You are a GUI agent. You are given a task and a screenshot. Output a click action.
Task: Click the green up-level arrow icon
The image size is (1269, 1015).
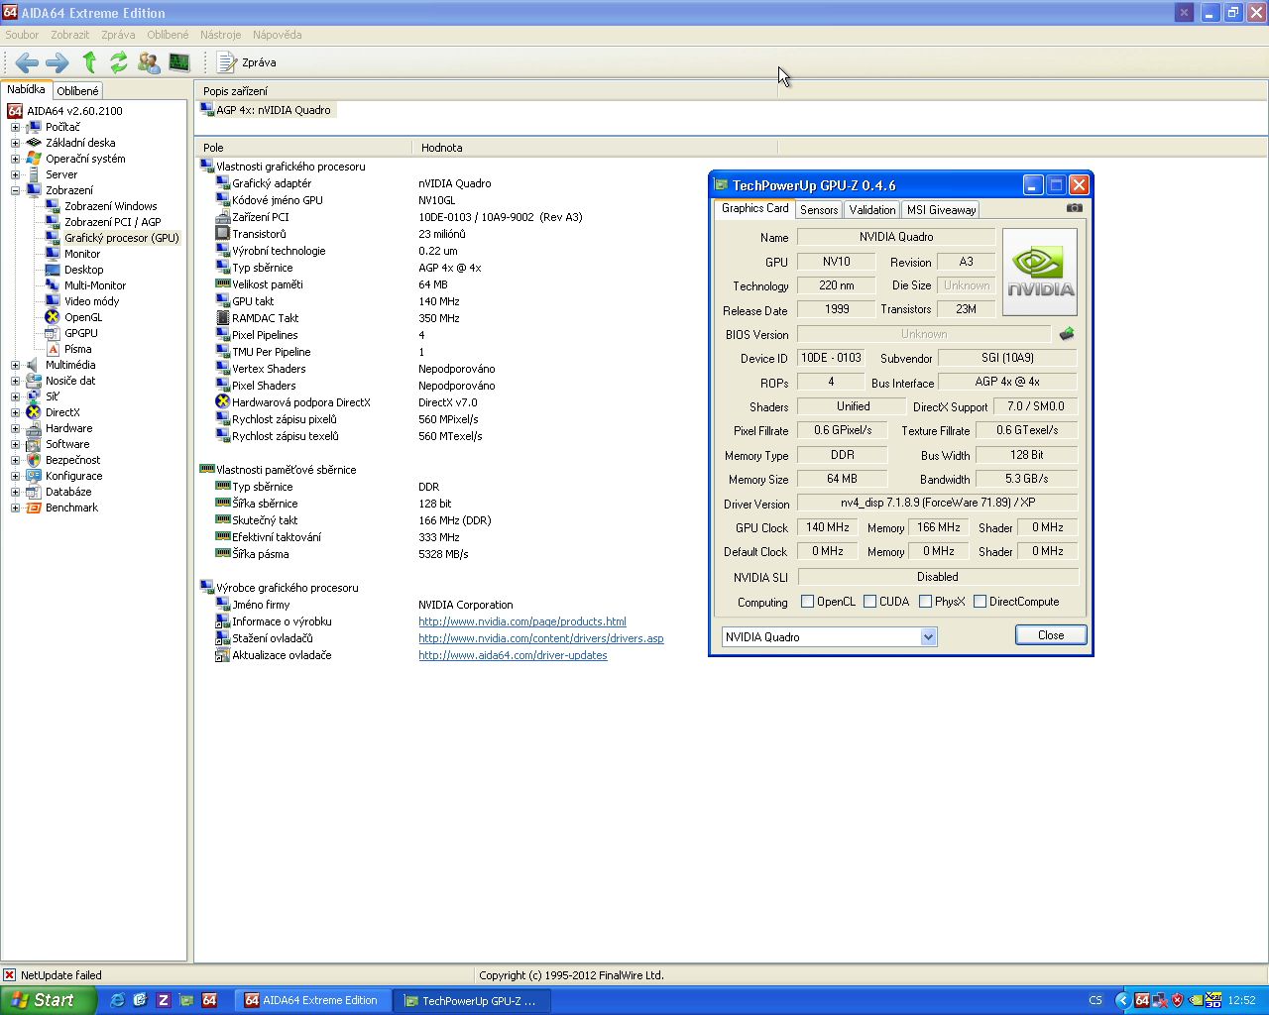pos(89,62)
